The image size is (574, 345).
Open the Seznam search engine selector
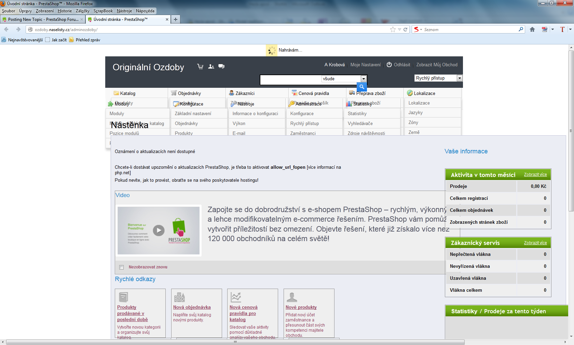418,29
